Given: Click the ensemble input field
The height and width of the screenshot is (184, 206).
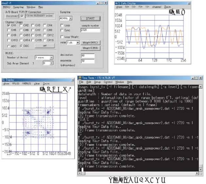Looking at the screenshot, I should point(88,61).
